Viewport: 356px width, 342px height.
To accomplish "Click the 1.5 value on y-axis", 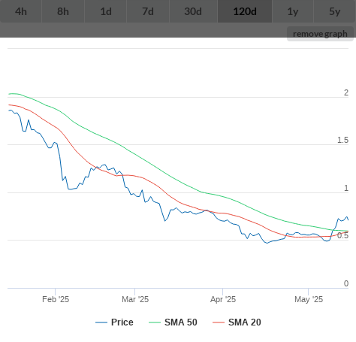I will [342, 140].
